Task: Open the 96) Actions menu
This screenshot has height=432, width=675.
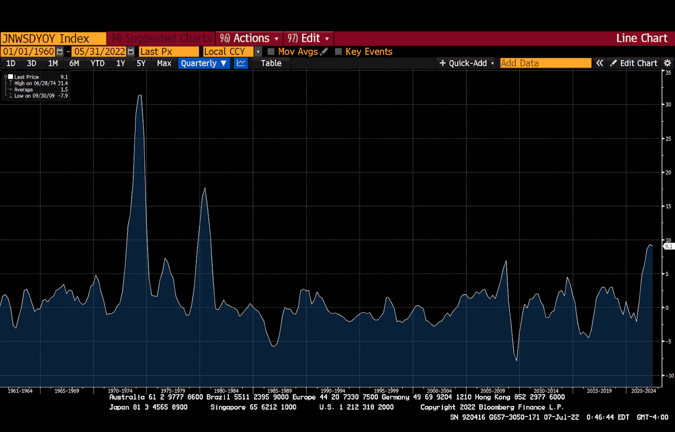Action: [249, 39]
